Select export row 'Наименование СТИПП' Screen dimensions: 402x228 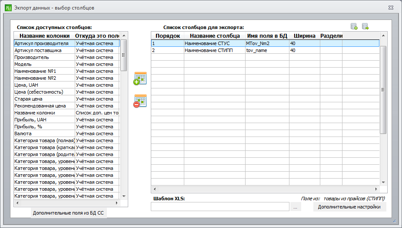tap(265, 50)
